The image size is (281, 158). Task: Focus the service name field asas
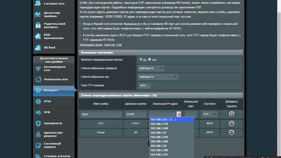click(x=101, y=114)
